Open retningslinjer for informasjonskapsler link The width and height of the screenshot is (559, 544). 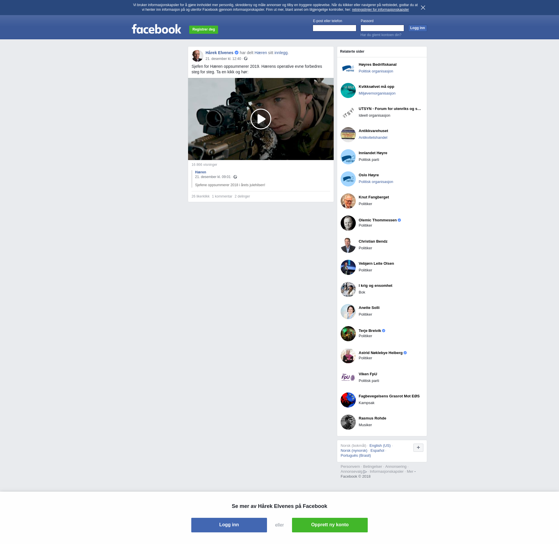pyautogui.click(x=380, y=10)
